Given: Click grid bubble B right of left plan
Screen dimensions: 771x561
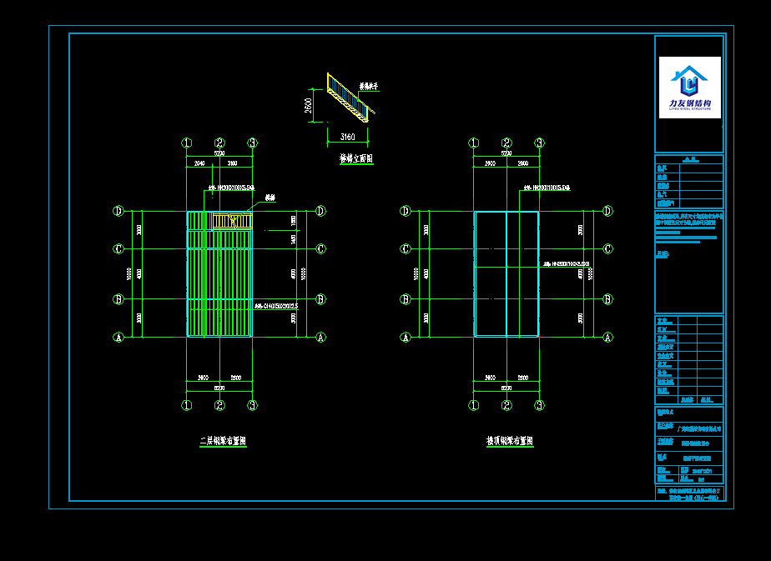Looking at the screenshot, I should click(x=320, y=299).
